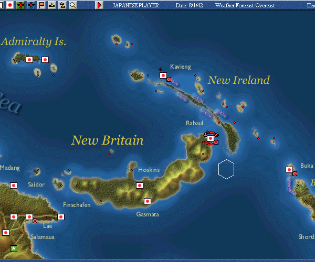315x262 pixels.
Task: Select the ground unit crossed box at Lae
Action: (x=35, y=221)
